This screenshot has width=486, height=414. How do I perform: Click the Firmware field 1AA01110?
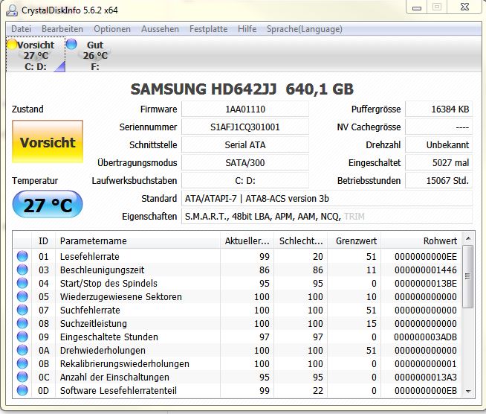point(245,109)
